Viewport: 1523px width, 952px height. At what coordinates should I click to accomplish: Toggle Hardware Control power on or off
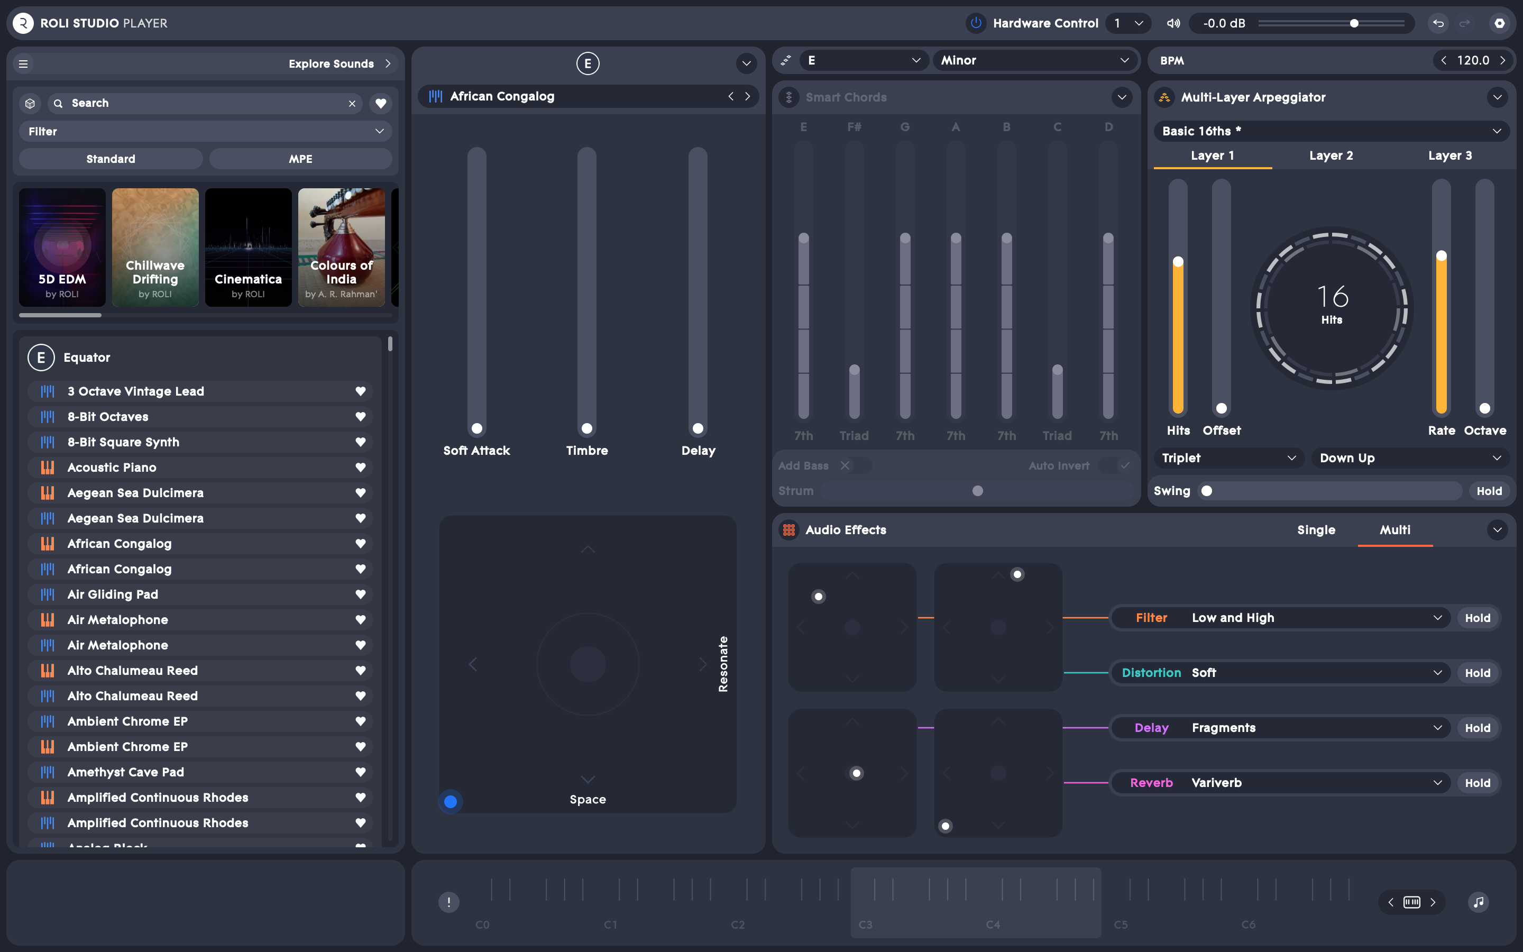[976, 23]
